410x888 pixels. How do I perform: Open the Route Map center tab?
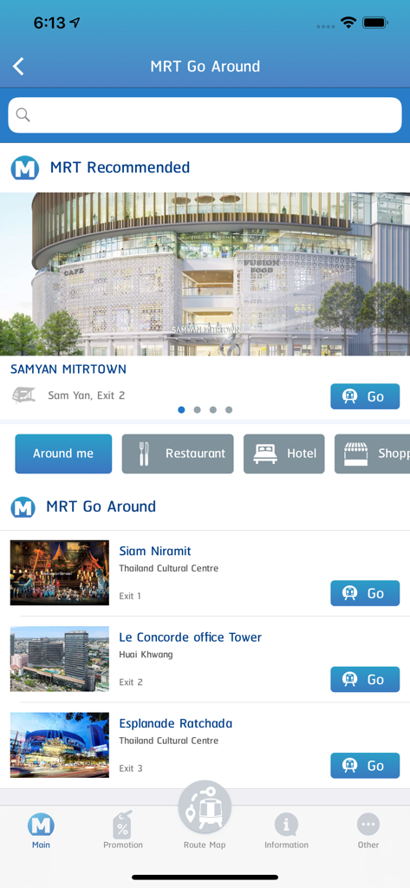coord(205,815)
